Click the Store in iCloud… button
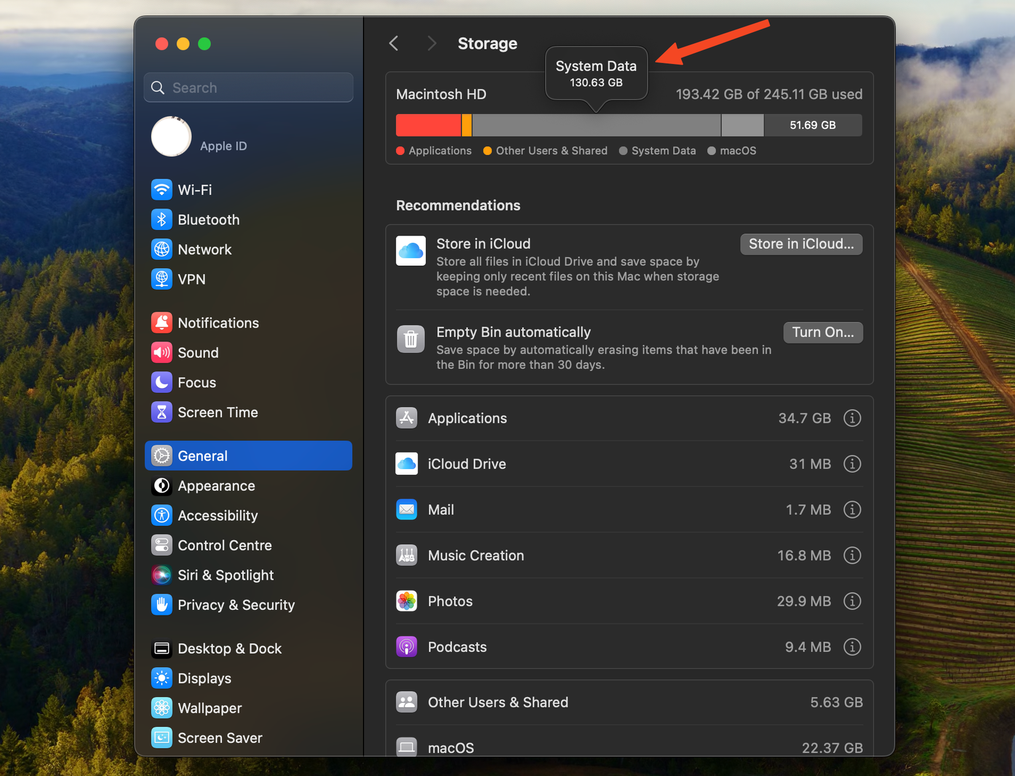1015x776 pixels. pos(800,244)
